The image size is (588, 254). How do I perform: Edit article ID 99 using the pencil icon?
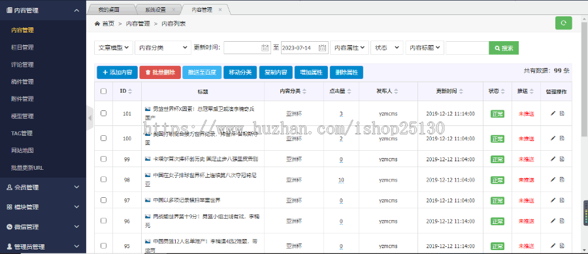pyautogui.click(x=553, y=159)
